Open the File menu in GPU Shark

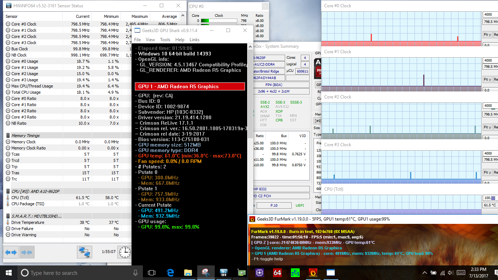(x=137, y=40)
